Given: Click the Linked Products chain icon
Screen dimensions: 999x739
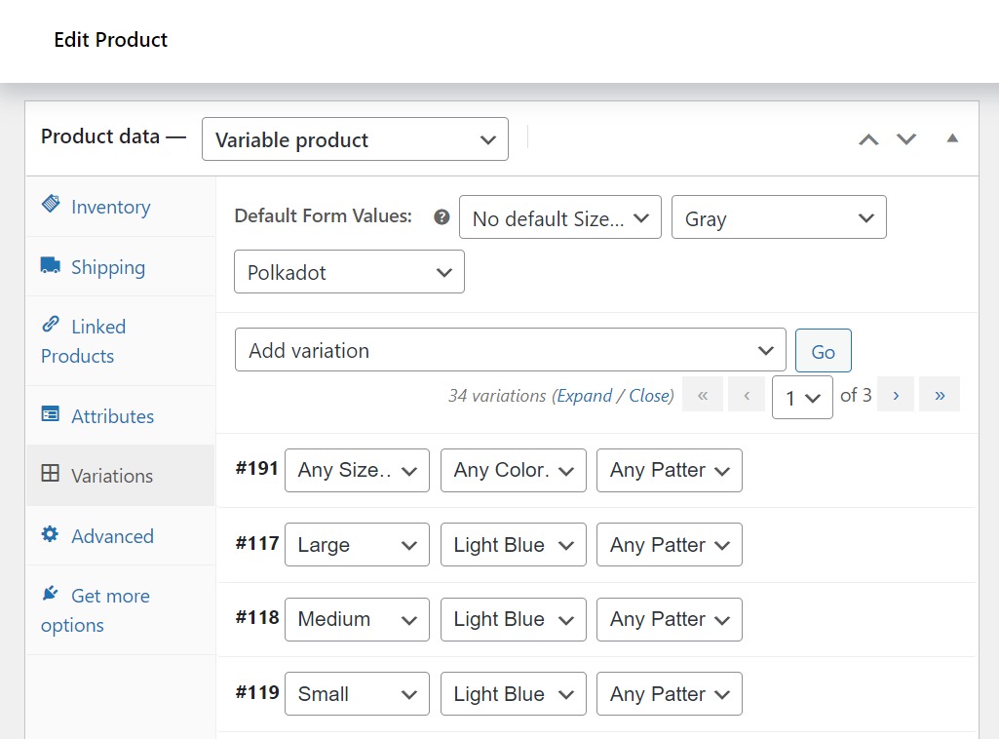Looking at the screenshot, I should pyautogui.click(x=50, y=326).
